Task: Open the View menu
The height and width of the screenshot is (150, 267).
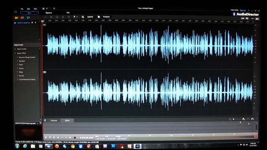Action: pyautogui.click(x=35, y=9)
